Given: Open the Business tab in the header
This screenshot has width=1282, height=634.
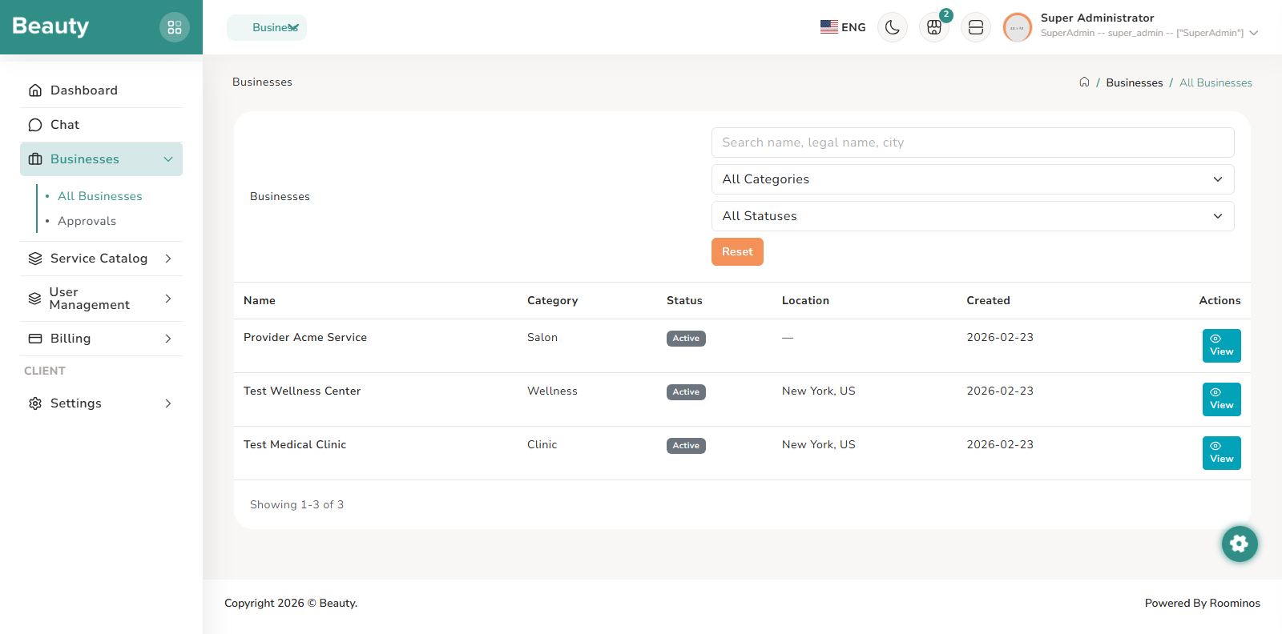Looking at the screenshot, I should 267,27.
